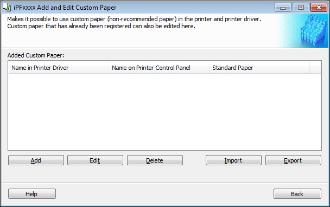Click the Delete button
This screenshot has width=330, height=207.
point(155,160)
